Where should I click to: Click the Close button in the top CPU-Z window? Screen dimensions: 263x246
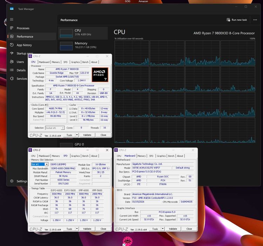click(103, 135)
